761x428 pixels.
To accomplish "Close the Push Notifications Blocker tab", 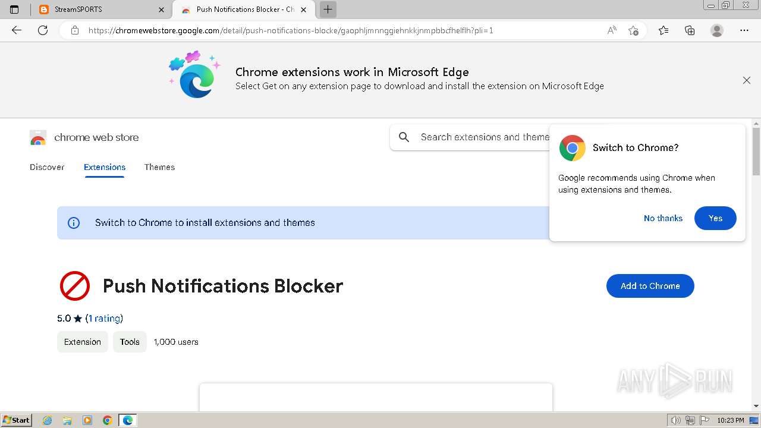I will 304,10.
